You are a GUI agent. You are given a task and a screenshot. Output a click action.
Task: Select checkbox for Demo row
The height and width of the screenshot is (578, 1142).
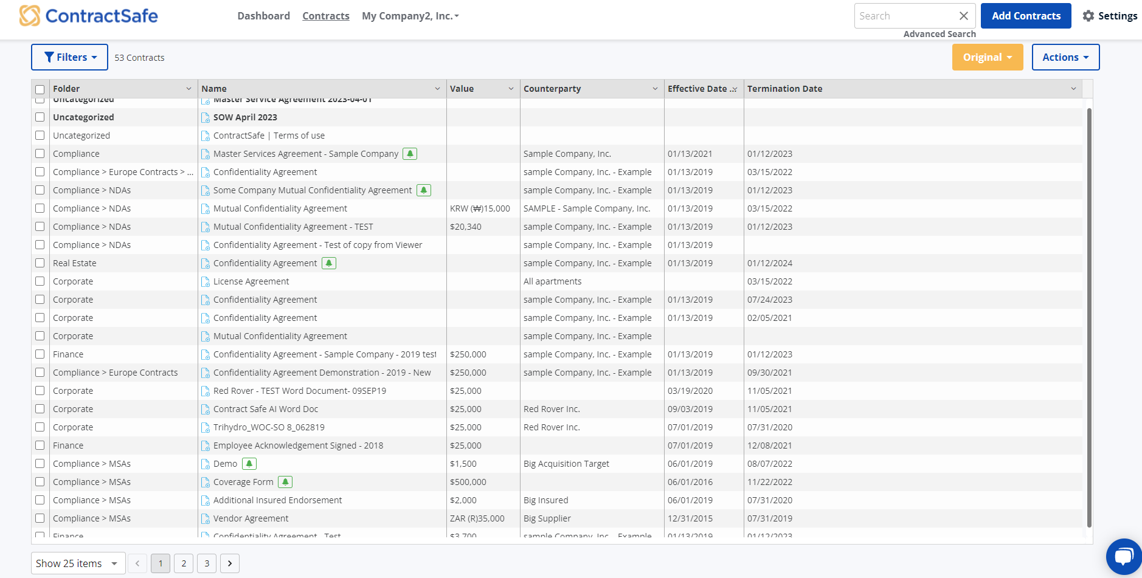(40, 464)
